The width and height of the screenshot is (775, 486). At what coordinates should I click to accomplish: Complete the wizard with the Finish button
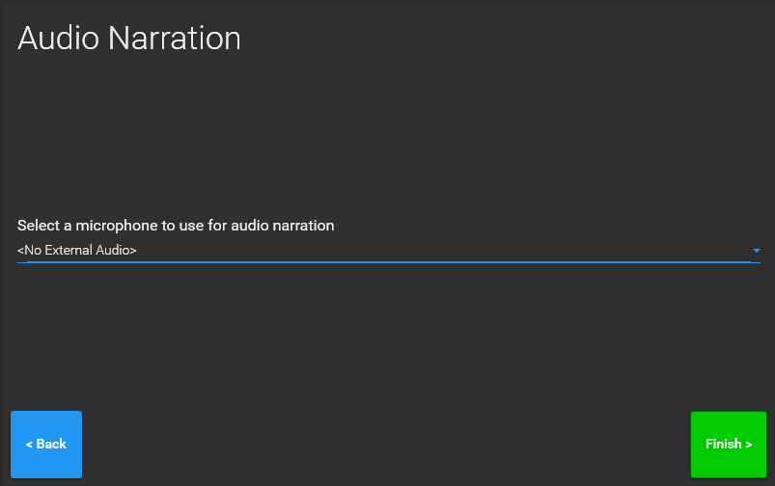[729, 445]
